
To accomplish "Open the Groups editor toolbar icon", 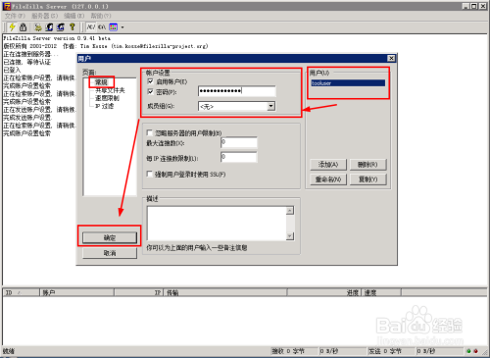I will (61, 27).
